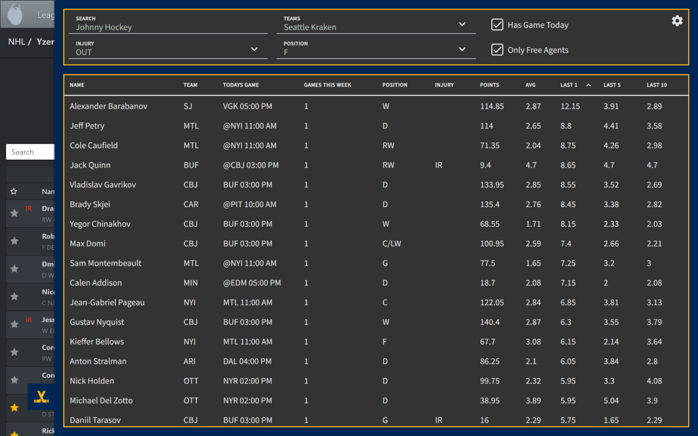Sort by LAST 5 column header

(x=612, y=85)
